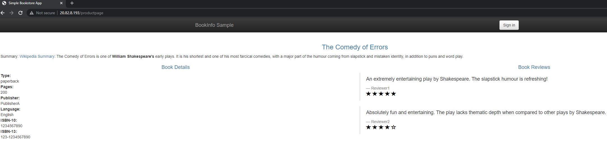
Task: Click the empty fifth star of Reviewer2
Action: click(x=394, y=127)
